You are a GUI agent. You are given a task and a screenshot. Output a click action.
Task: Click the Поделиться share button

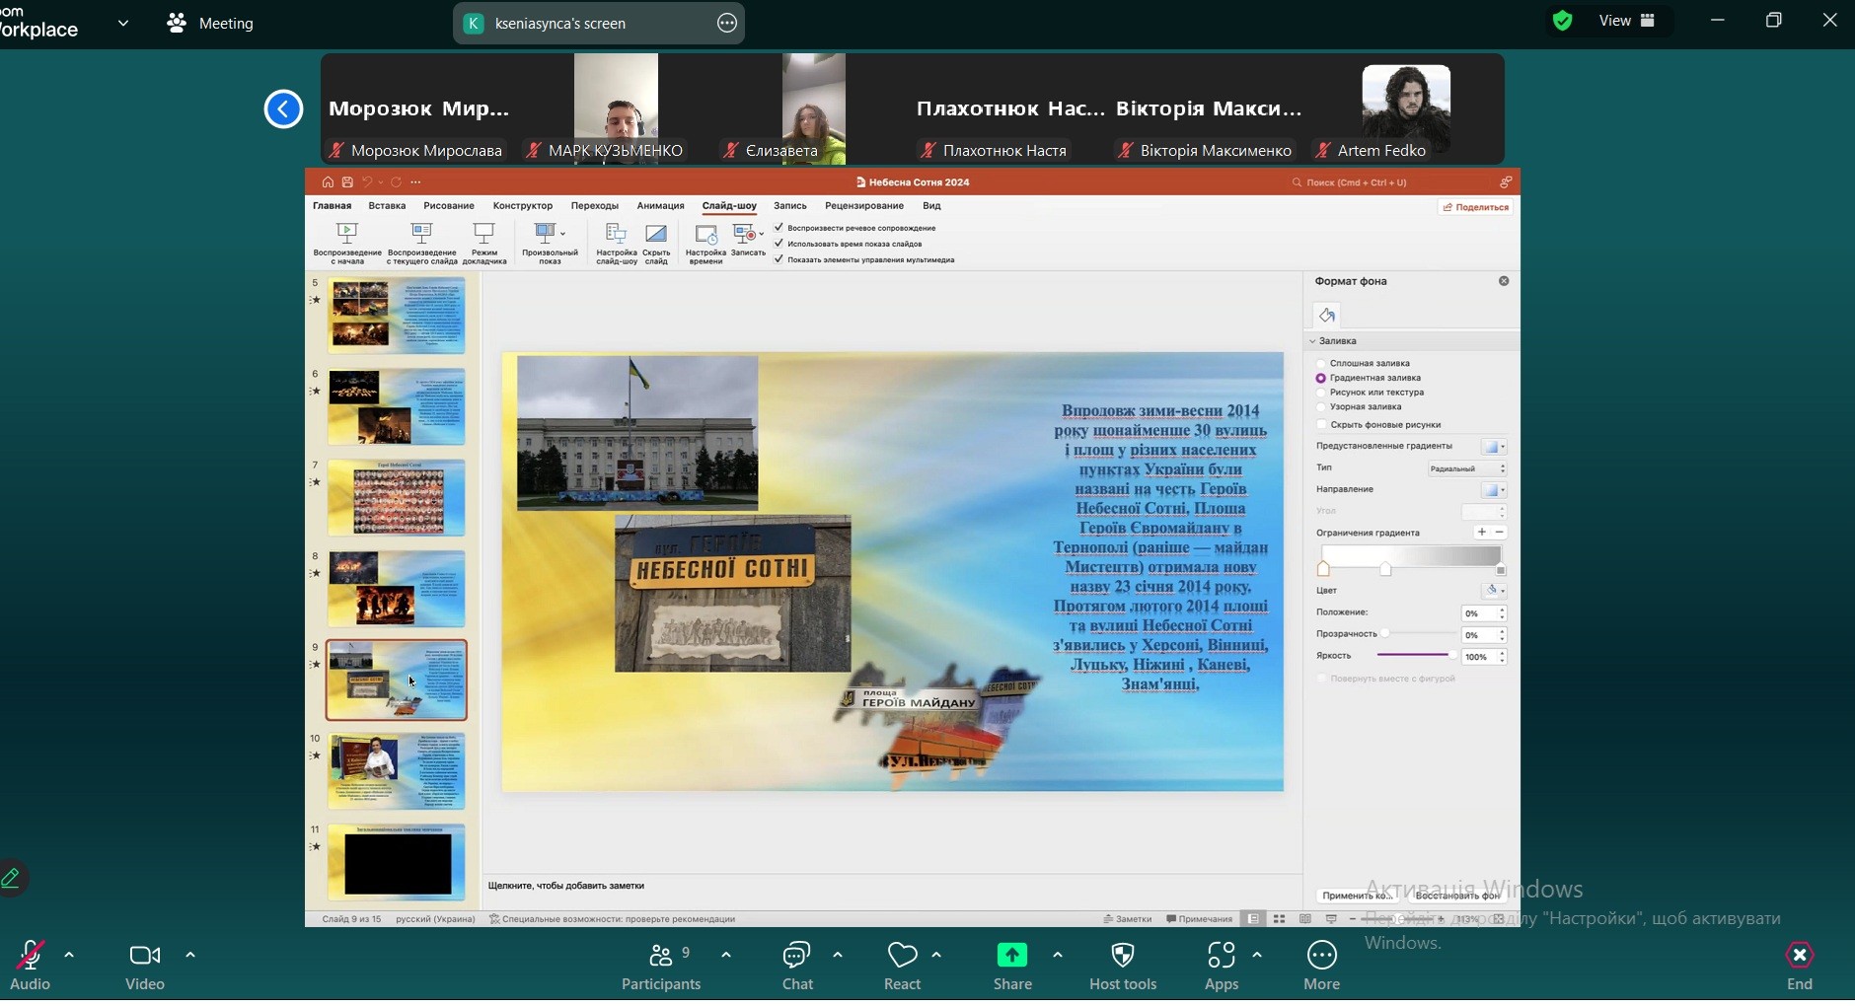point(1476,207)
